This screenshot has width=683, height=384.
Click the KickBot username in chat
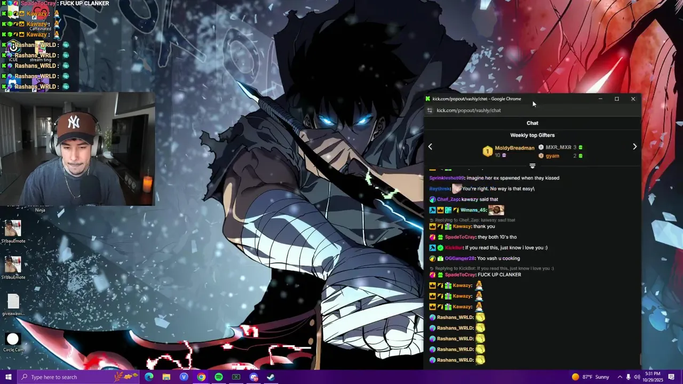[454, 248]
